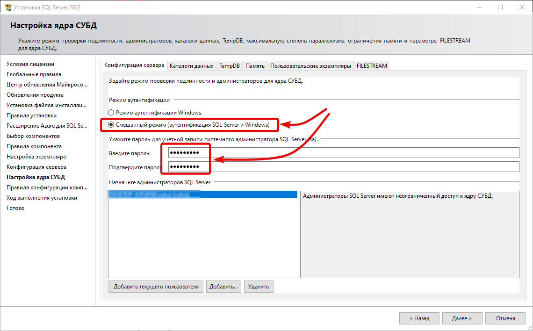Click the Введите пароль input field
The width and height of the screenshot is (533, 331).
(344, 153)
